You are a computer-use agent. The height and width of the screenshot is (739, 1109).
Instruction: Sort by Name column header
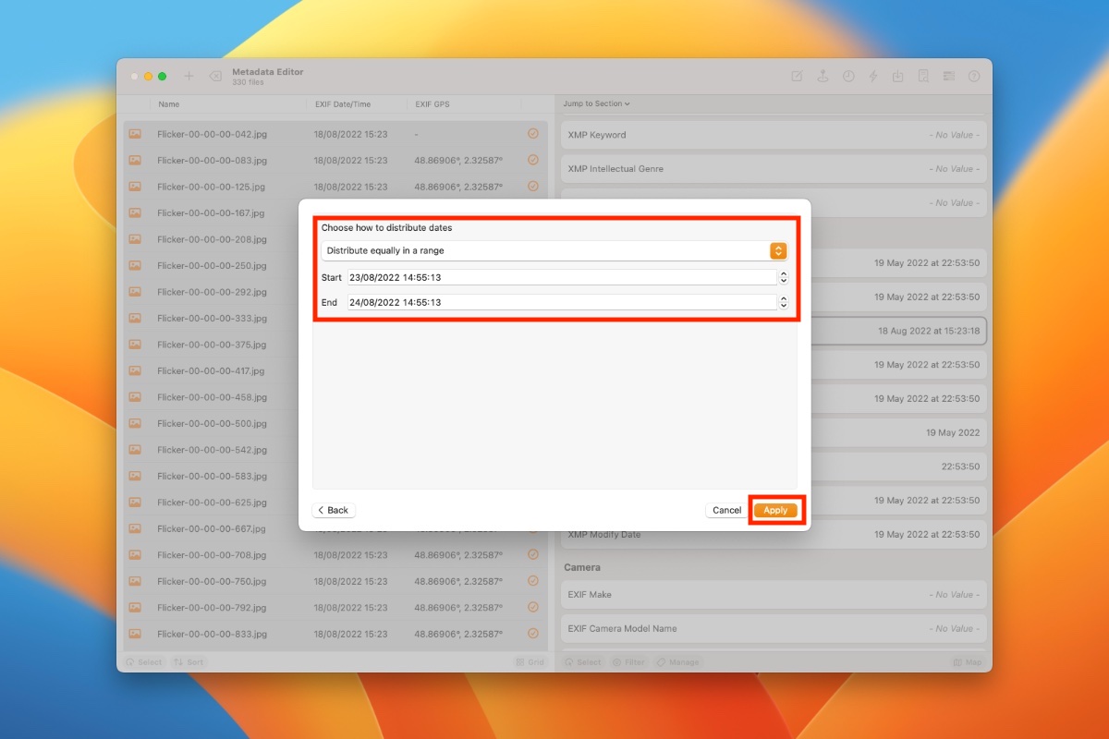pyautogui.click(x=168, y=104)
